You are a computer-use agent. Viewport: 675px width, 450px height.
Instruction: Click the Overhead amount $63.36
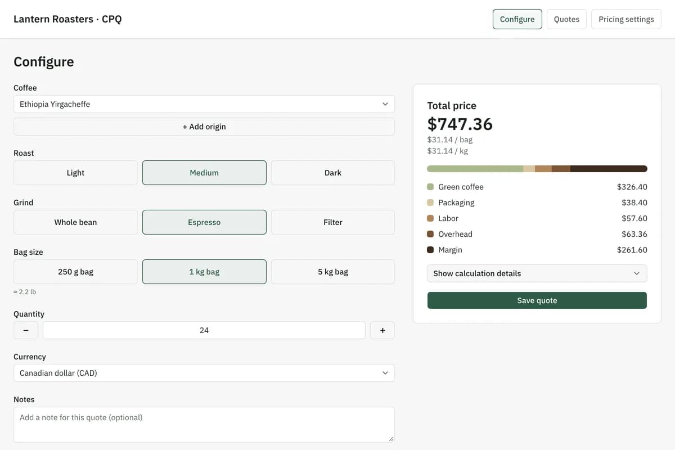point(634,234)
